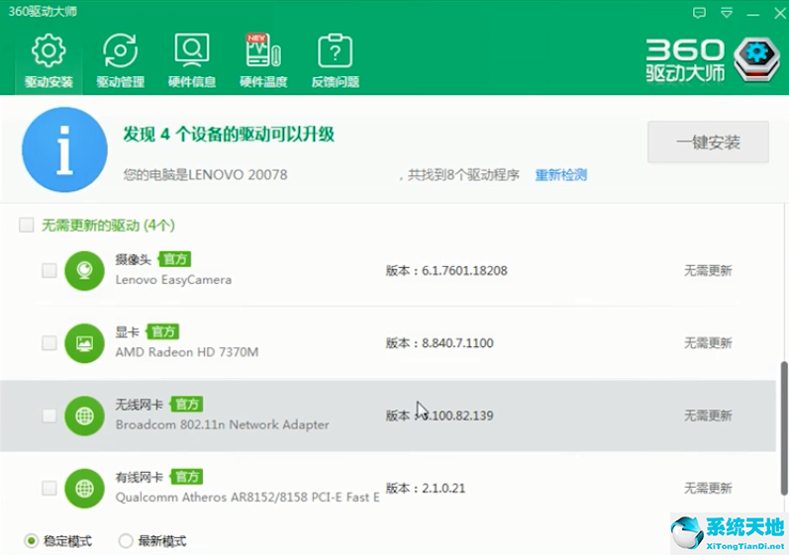Select the 最新模式 radio button
Screen dimensions: 789x555
[126, 541]
